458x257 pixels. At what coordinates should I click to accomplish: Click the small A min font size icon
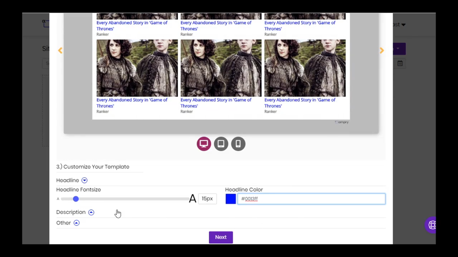pos(58,199)
